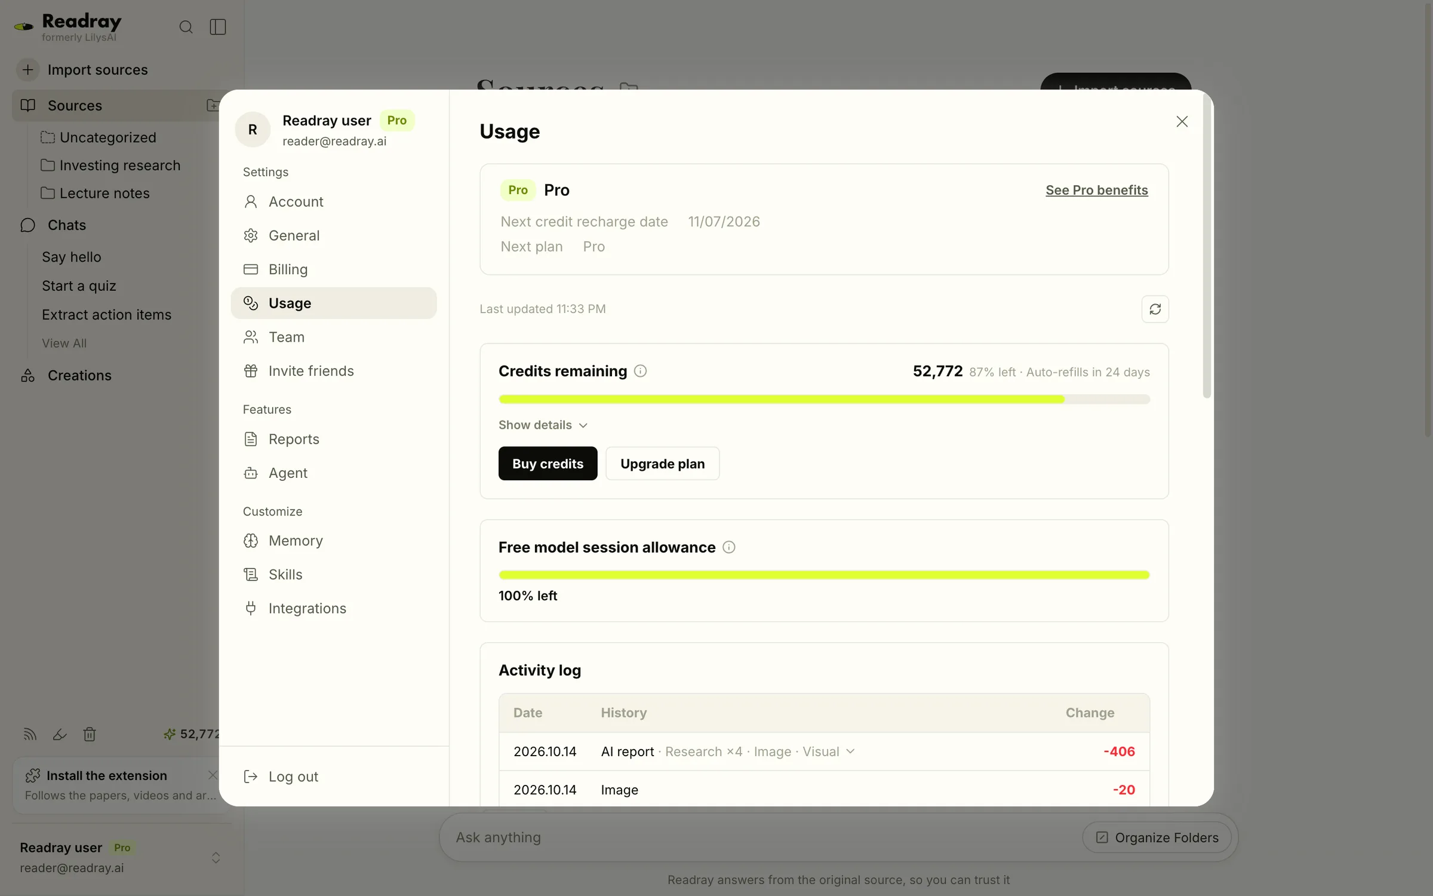
Task: Expand Show details under credits
Action: 543,425
